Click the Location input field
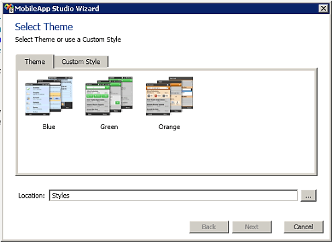This screenshot has width=332, height=242. point(173,196)
